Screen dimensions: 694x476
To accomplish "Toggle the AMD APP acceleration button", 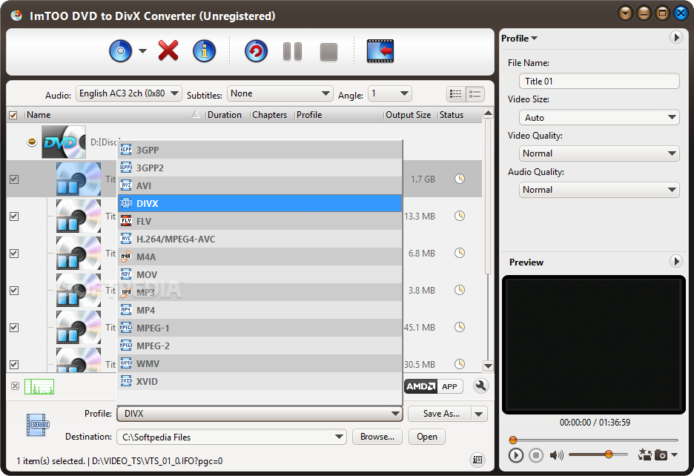I will [433, 386].
